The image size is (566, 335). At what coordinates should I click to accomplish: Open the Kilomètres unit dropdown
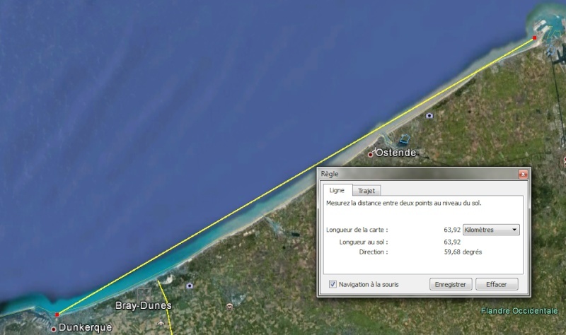[x=491, y=230]
